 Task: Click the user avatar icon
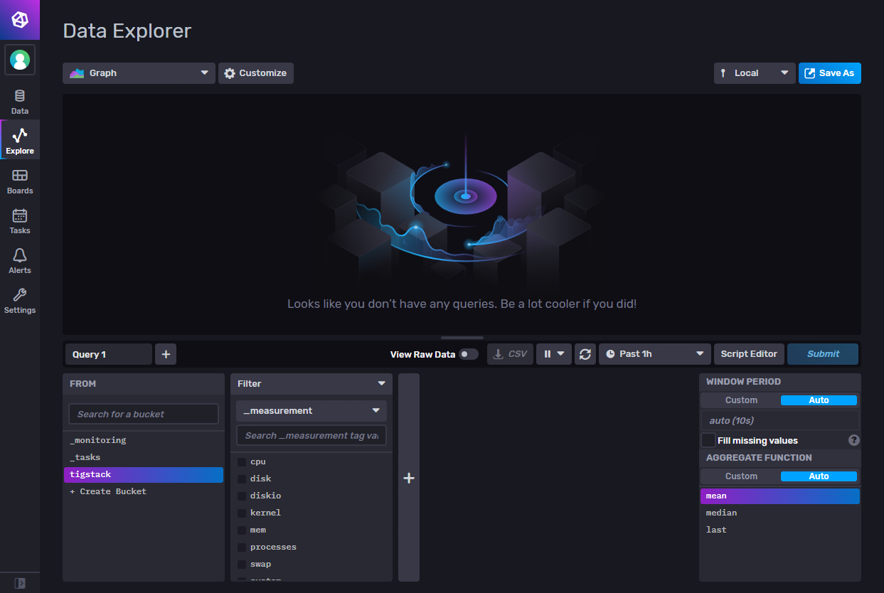[20, 60]
